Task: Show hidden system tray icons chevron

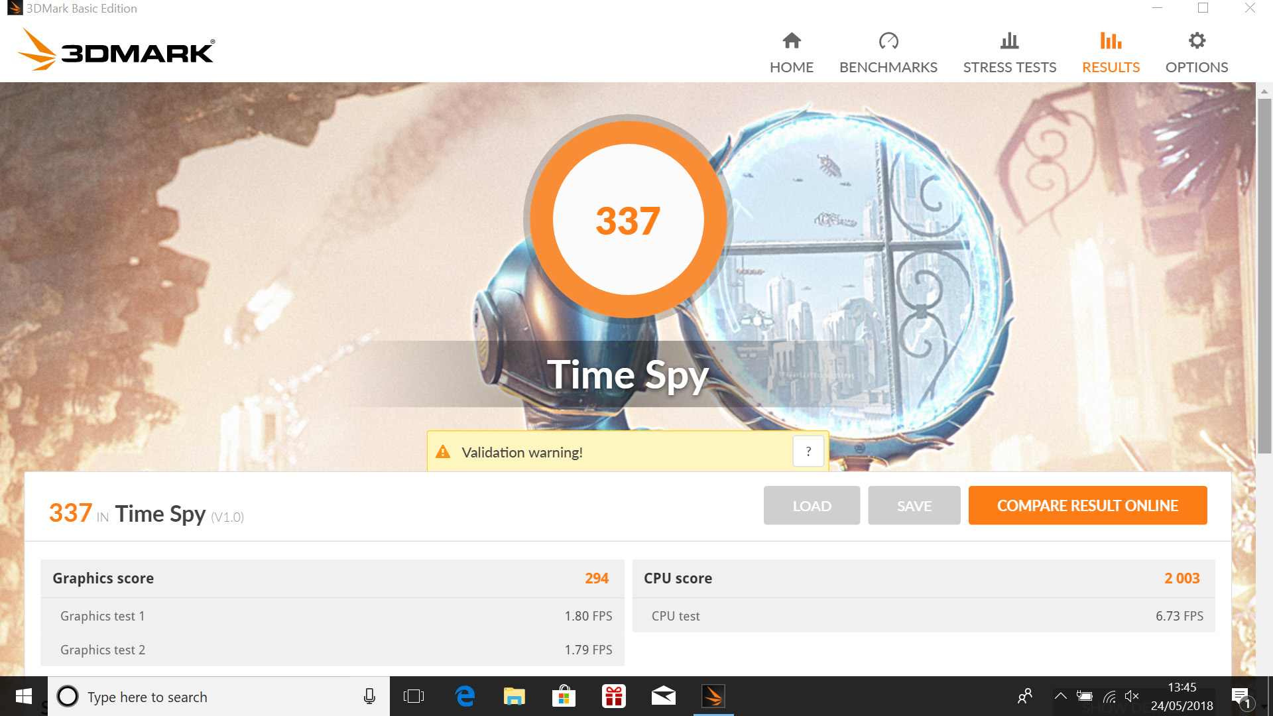Action: coord(1060,696)
